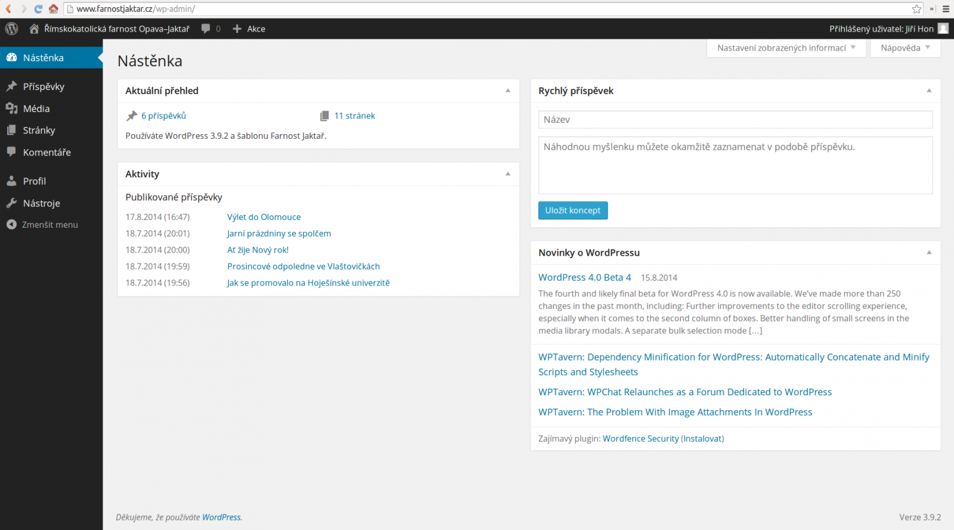Open the Stránky menu item
The height and width of the screenshot is (530, 954).
(x=51, y=130)
